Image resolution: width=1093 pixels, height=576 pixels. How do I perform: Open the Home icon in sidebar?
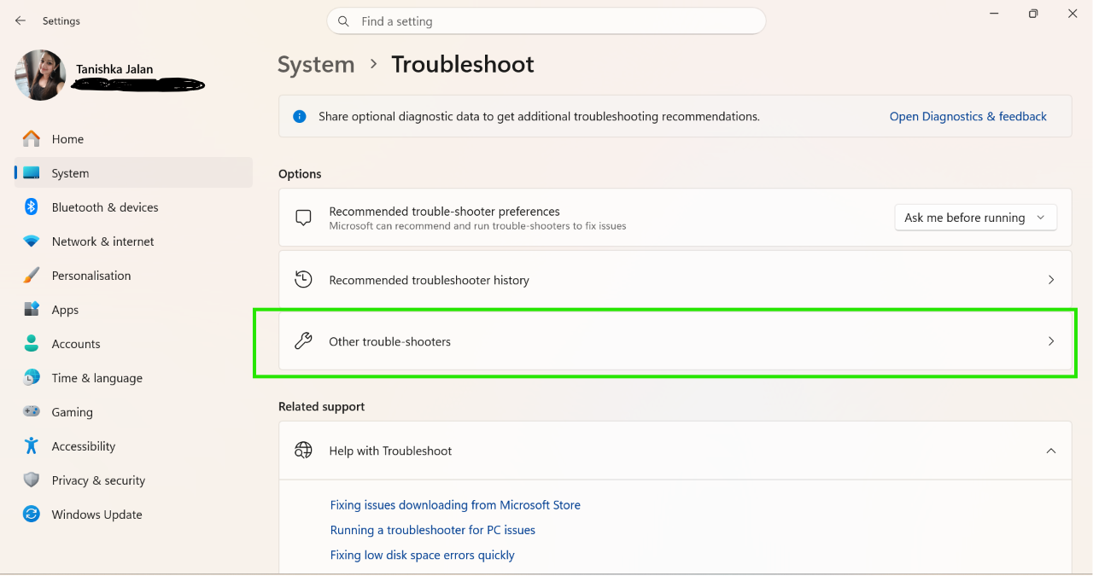click(32, 138)
